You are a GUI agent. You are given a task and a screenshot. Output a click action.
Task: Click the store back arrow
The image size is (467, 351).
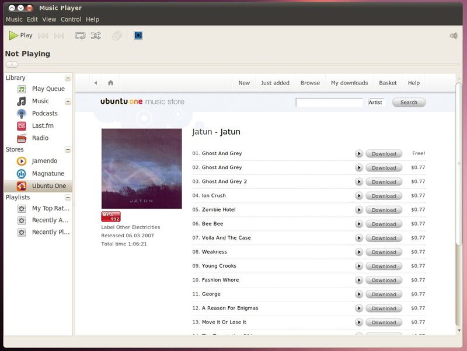pos(96,83)
